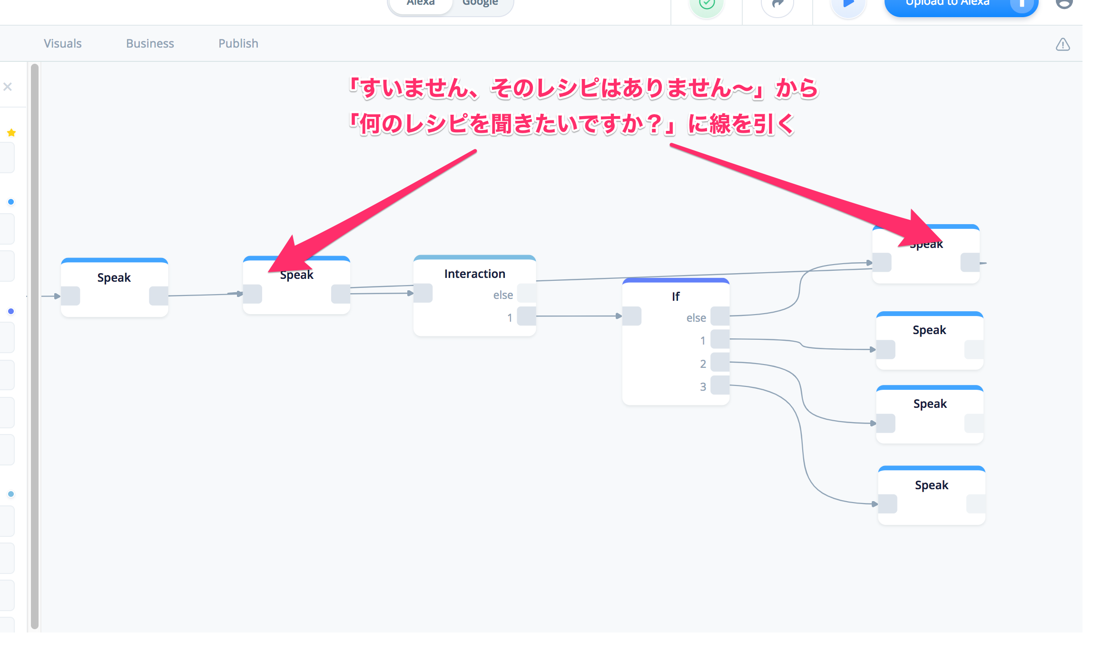This screenshot has height=652, width=1102.
Task: Open the Visuals tab
Action: coord(63,44)
